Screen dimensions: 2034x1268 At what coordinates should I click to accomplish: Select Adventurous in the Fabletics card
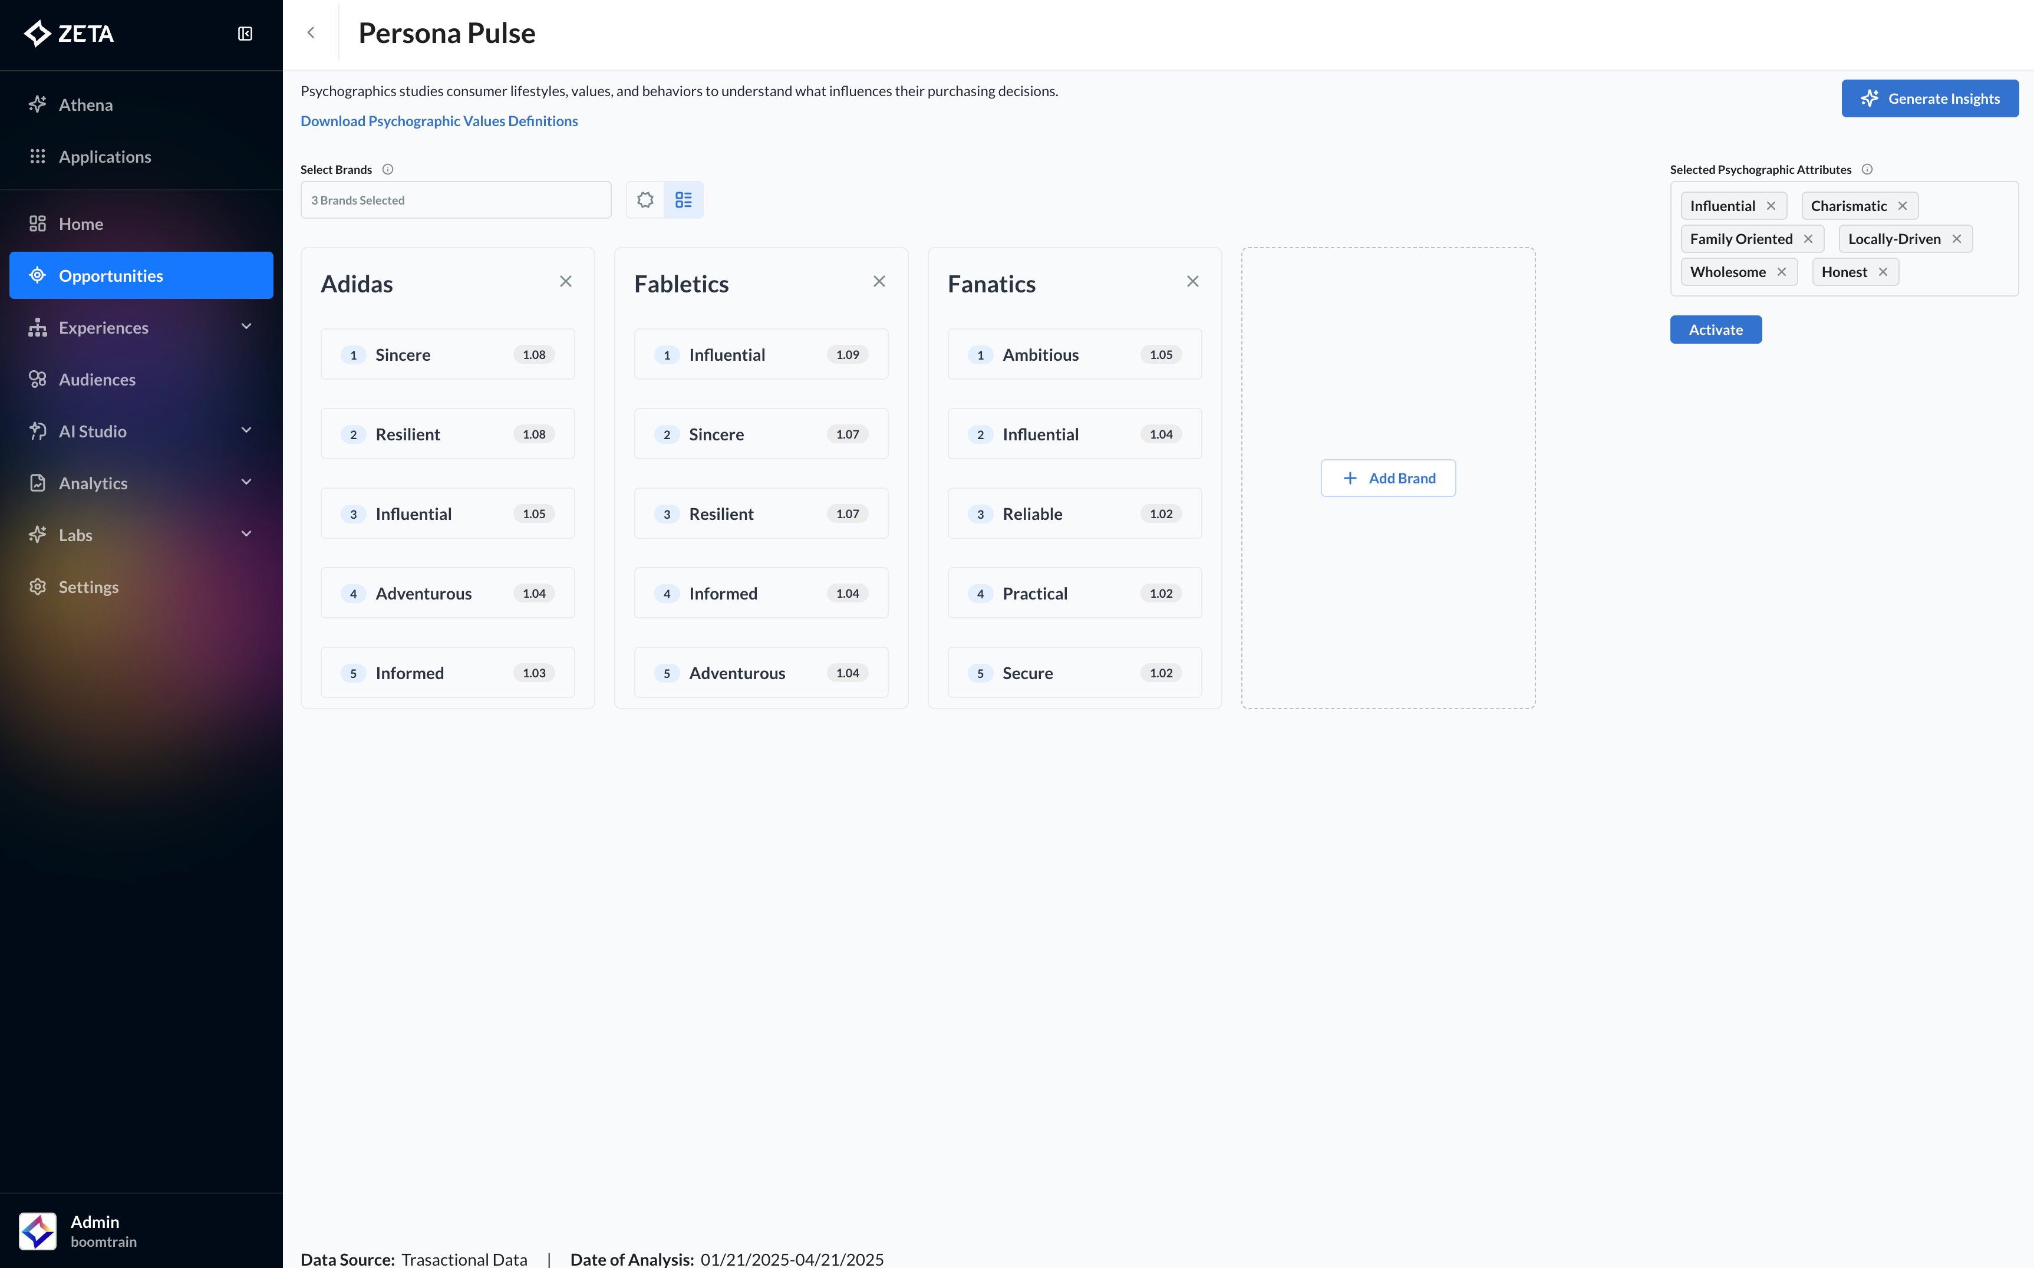pos(761,673)
